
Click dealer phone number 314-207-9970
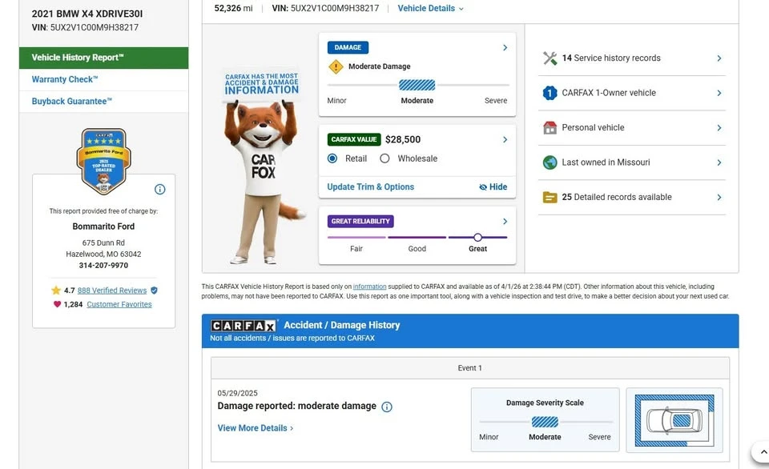click(x=103, y=266)
